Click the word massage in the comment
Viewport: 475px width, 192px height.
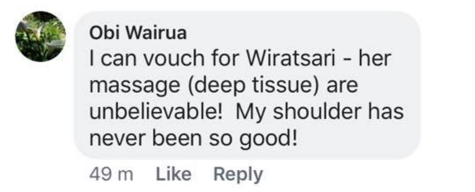135,87
